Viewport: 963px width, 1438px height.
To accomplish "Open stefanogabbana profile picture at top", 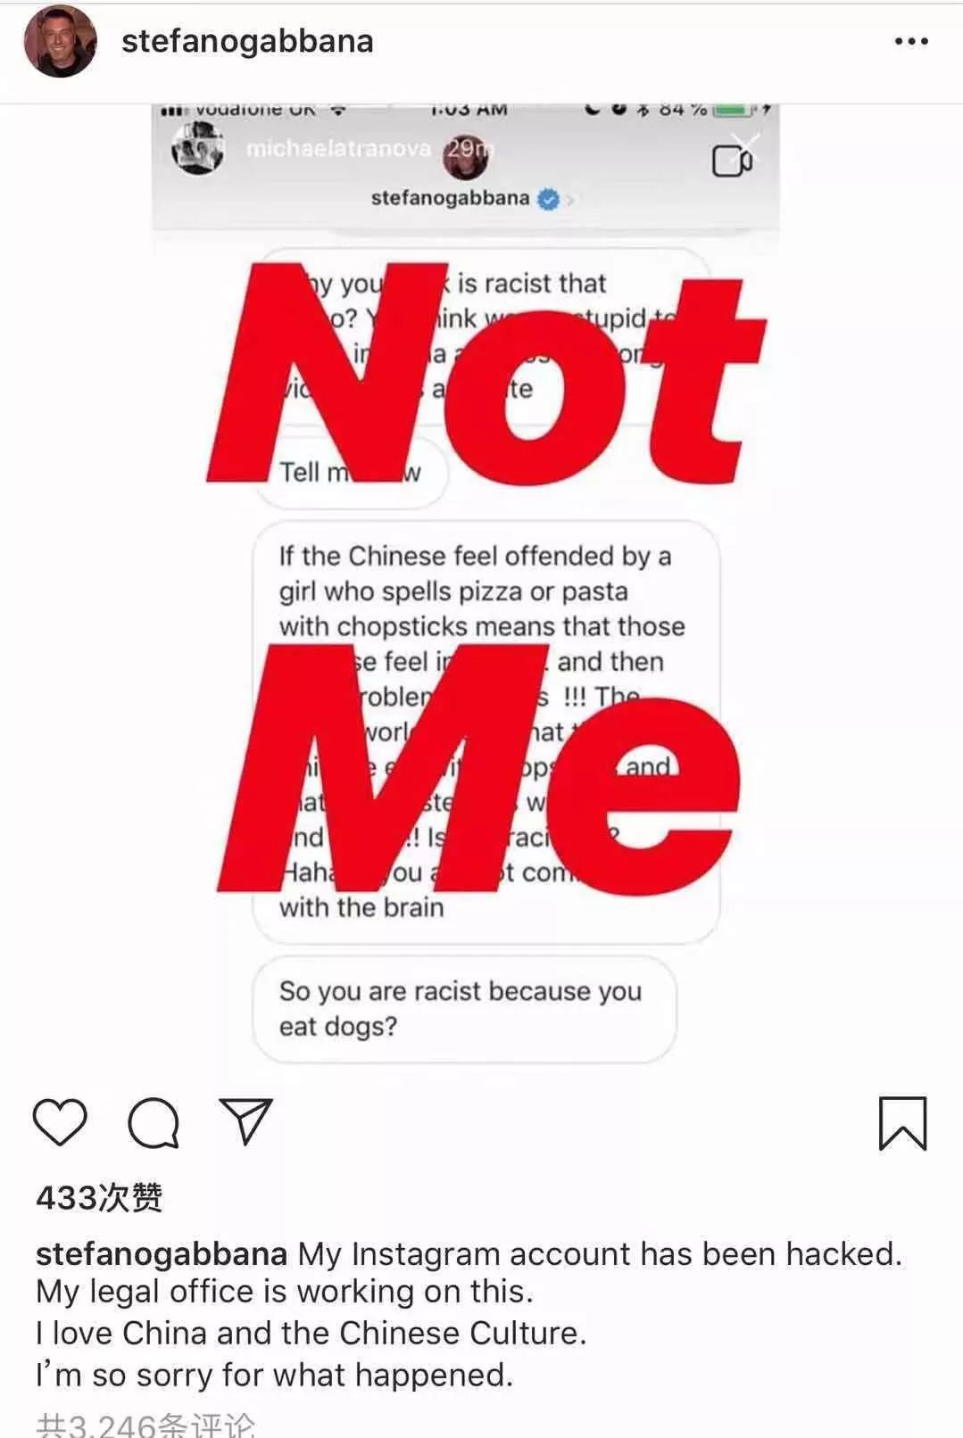I will (60, 41).
